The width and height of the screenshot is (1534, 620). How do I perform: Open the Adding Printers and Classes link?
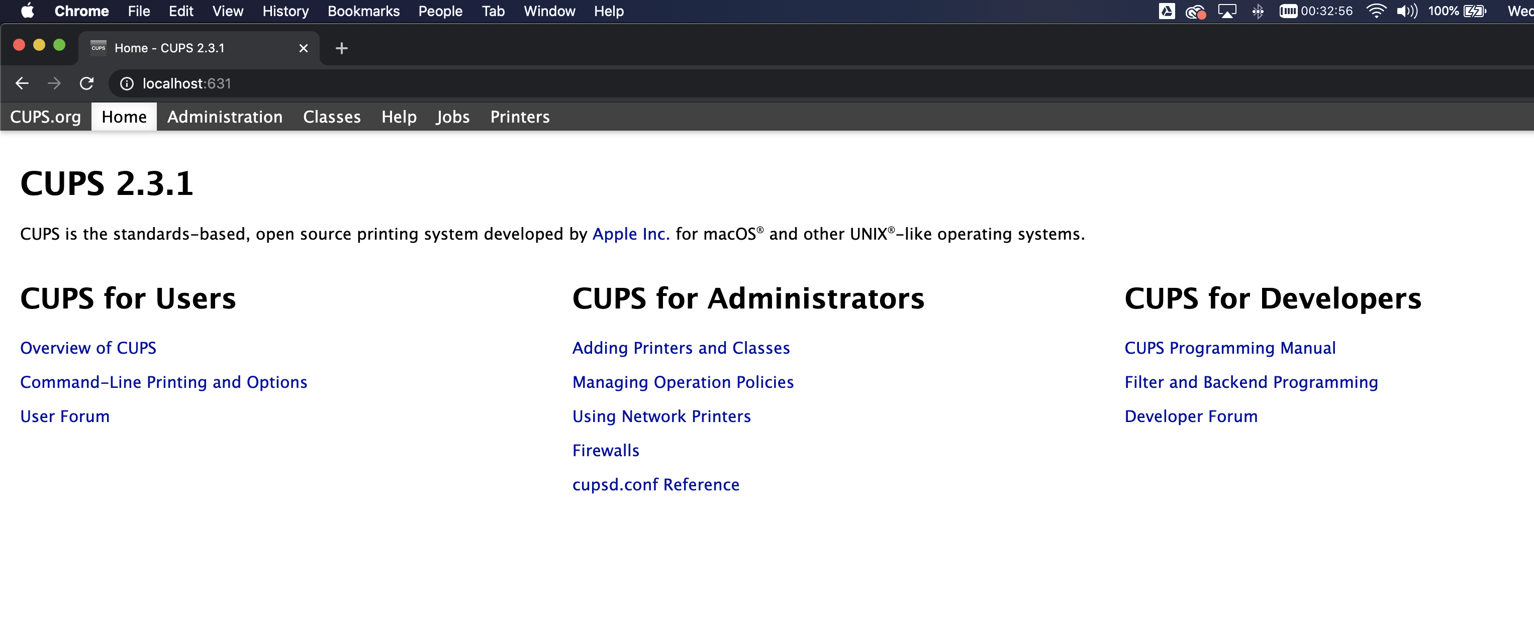pos(681,348)
